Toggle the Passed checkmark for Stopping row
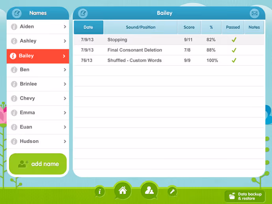Image resolution: width=272 pixels, height=204 pixels. pyautogui.click(x=234, y=40)
